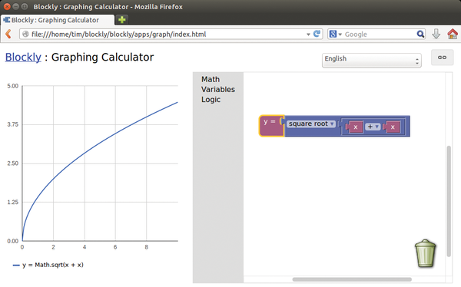Click the 3.75 y-axis label
The width and height of the screenshot is (461, 287).
click(x=12, y=124)
